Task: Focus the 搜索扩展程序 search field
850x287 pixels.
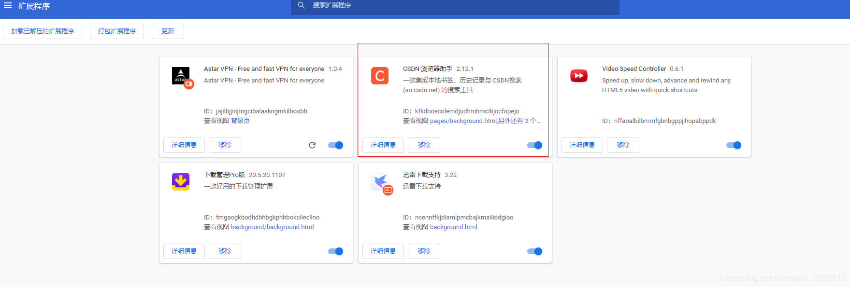Action: [x=455, y=5]
